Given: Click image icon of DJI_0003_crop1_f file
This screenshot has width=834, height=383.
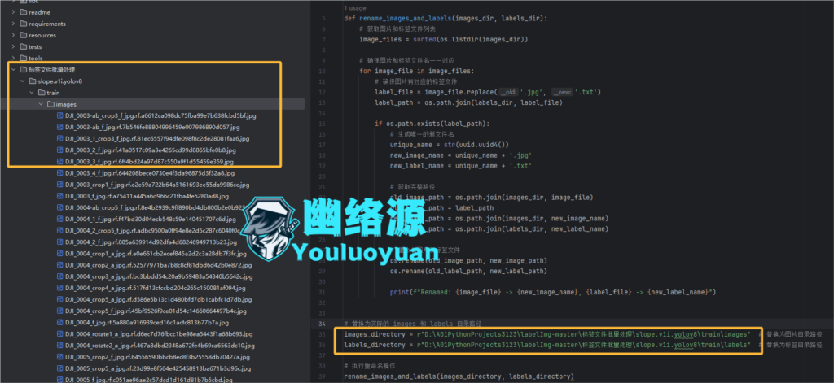Looking at the screenshot, I should tap(60, 185).
